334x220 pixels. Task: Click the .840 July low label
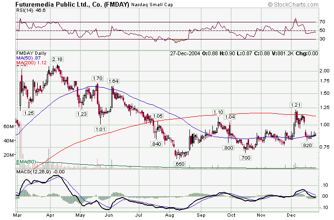(156, 144)
